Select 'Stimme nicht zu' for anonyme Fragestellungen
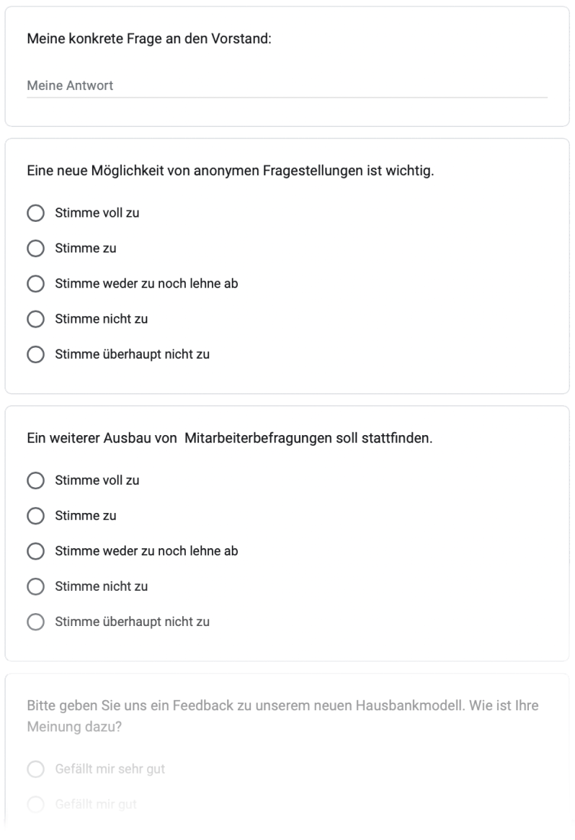This screenshot has height=840, width=575. coord(35,319)
